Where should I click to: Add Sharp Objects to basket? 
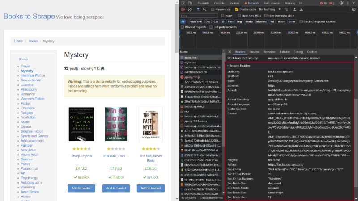pos(81,188)
